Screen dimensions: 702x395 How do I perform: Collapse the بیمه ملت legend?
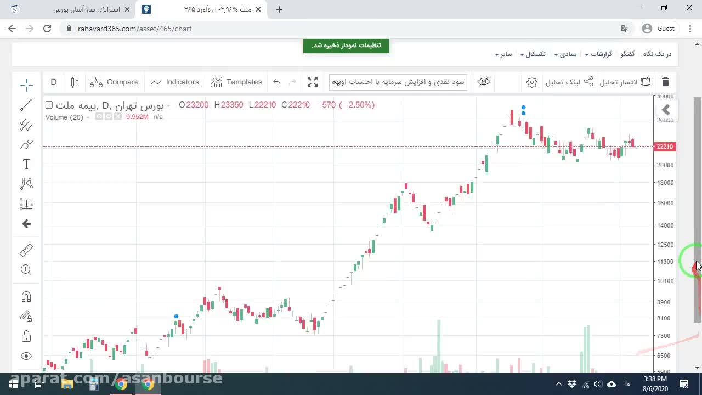pos(49,105)
